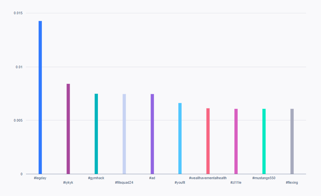Click the teal #gymhack bar
The width and height of the screenshot is (321, 196).
point(96,134)
